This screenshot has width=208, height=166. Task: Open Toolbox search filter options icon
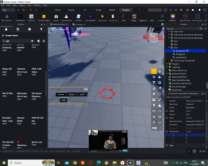[44, 41]
